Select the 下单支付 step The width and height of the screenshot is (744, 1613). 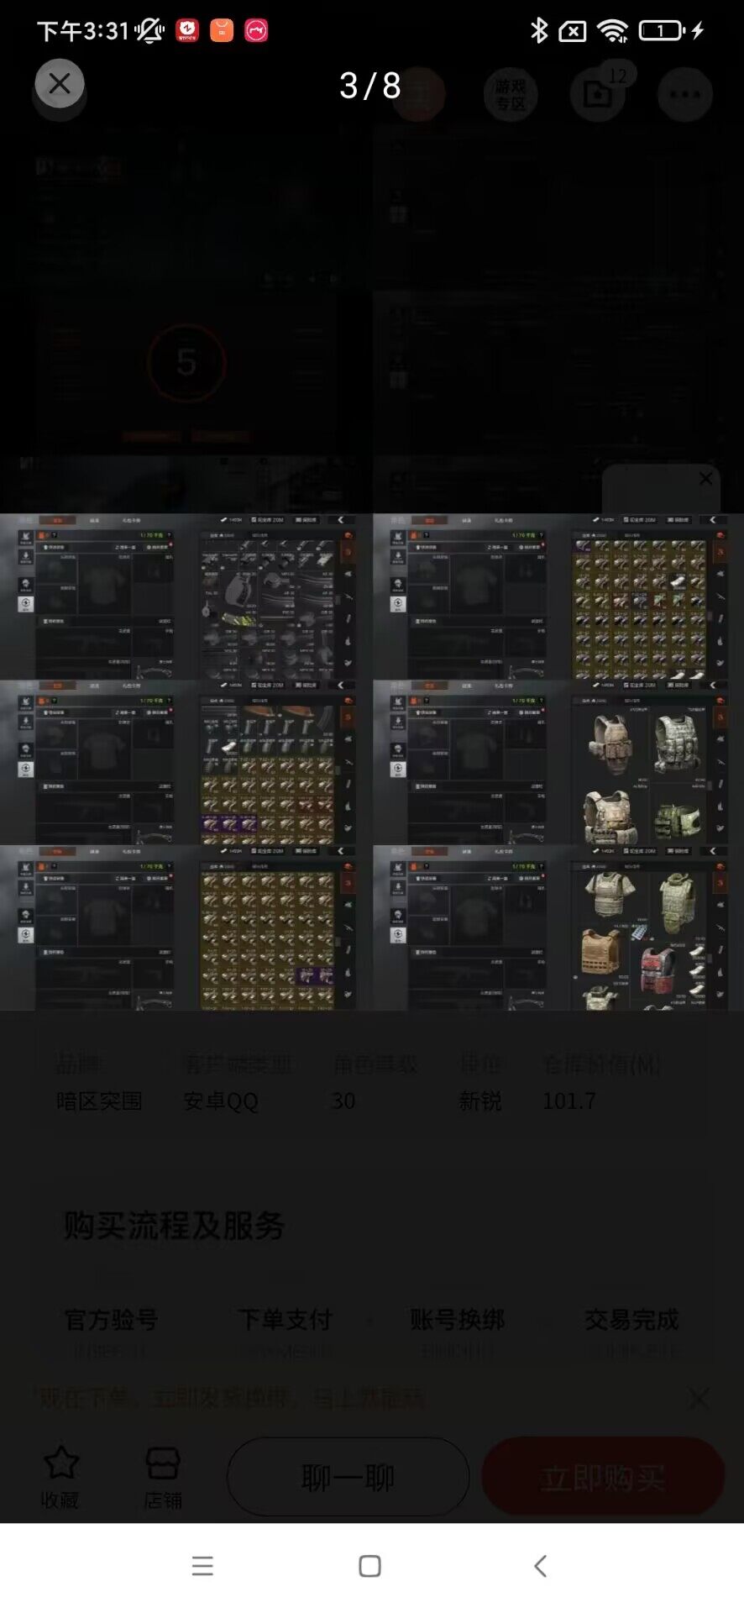tap(285, 1320)
